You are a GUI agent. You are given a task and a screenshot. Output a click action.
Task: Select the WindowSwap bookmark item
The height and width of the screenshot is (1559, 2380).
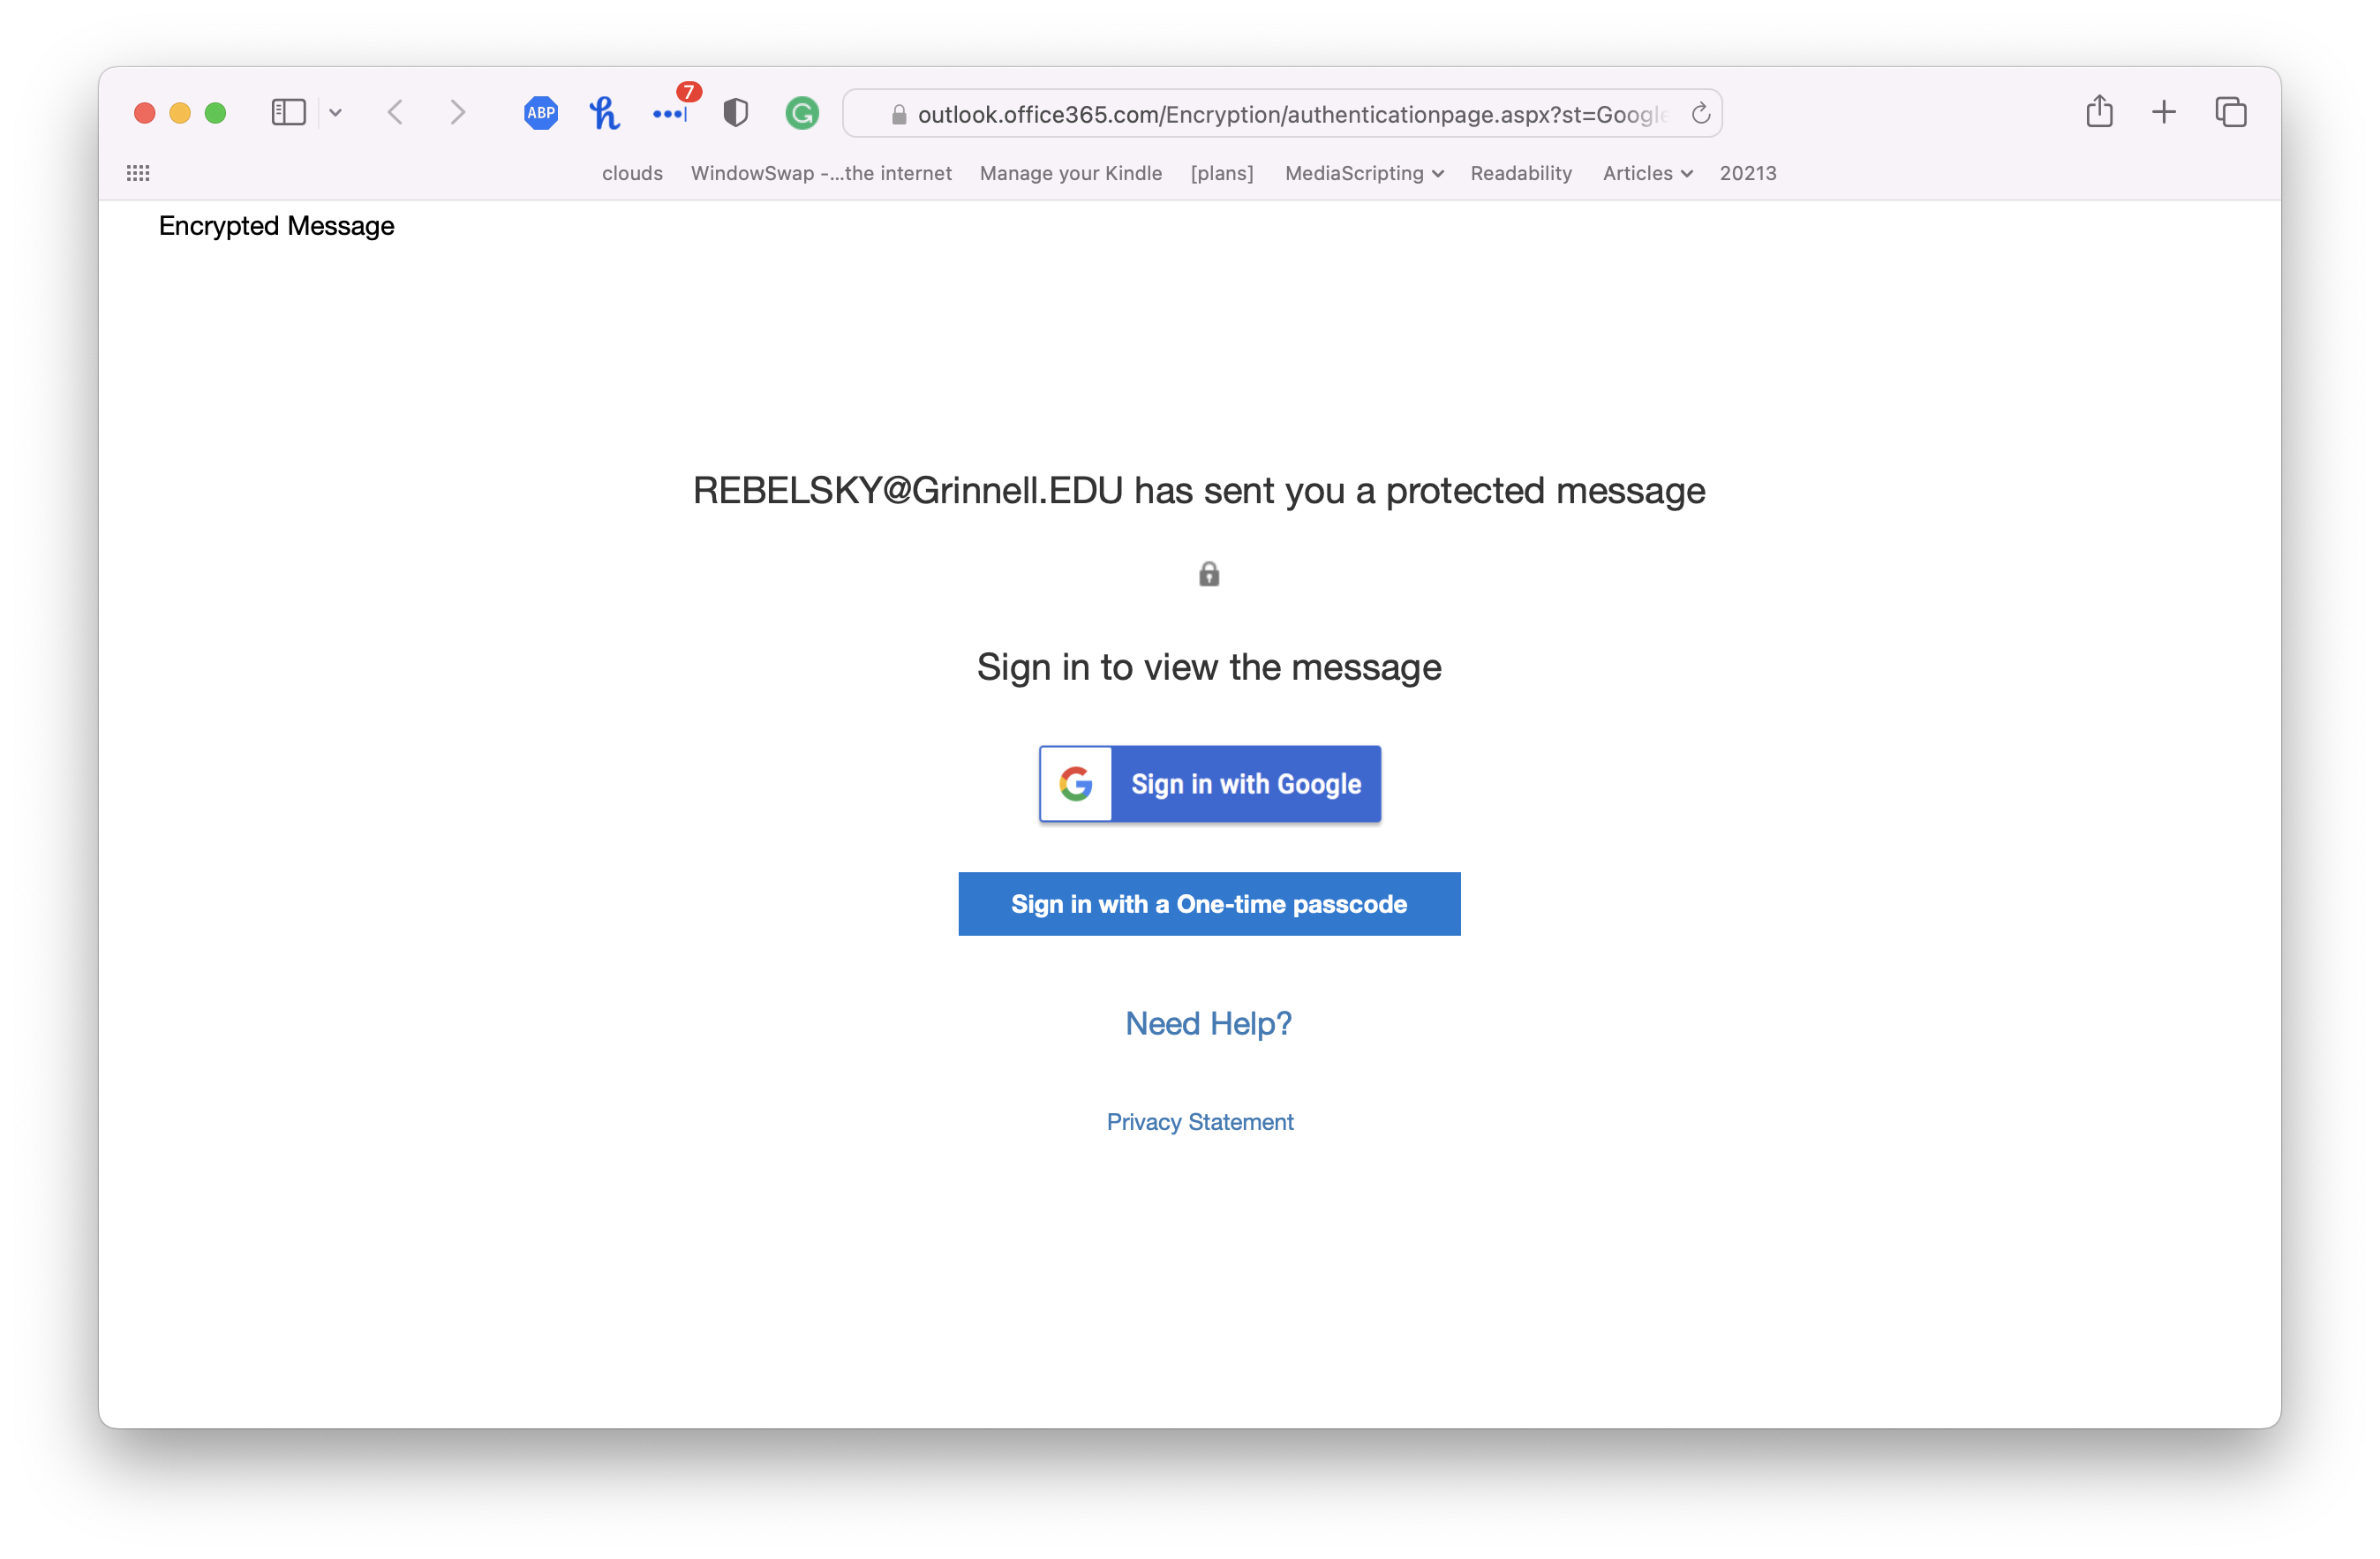819,172
